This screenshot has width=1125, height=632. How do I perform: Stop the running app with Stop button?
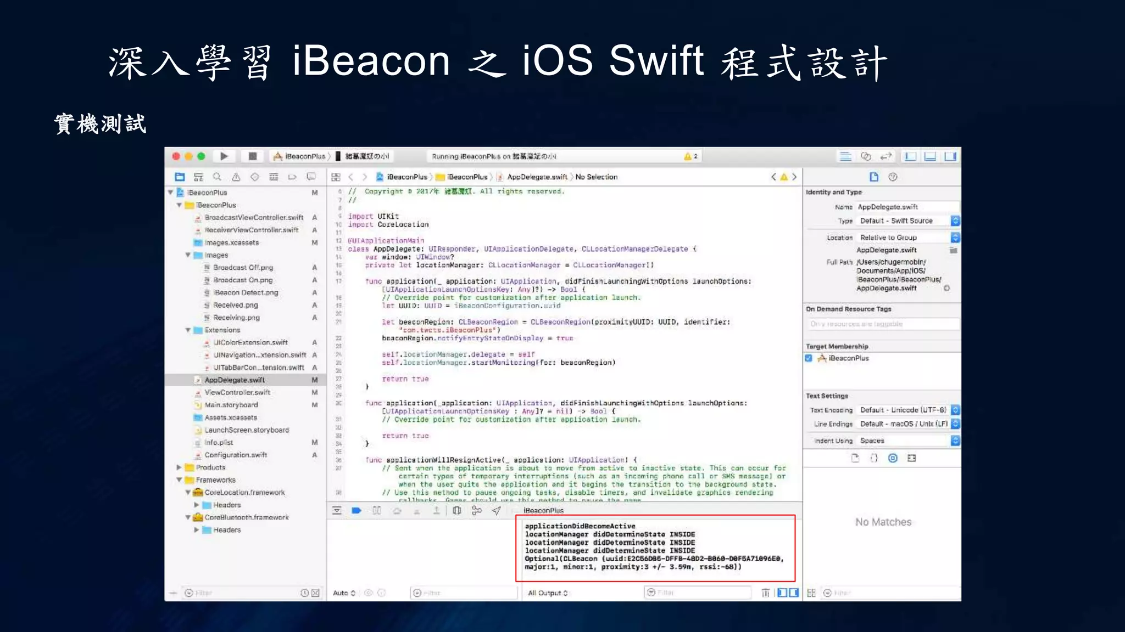253,156
